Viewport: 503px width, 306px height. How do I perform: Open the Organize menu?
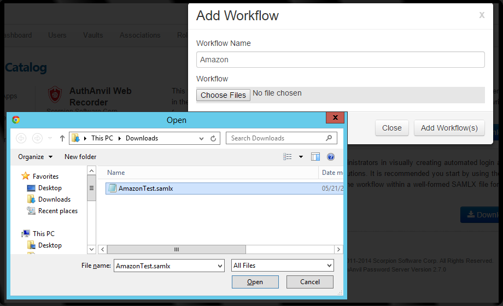(36, 157)
